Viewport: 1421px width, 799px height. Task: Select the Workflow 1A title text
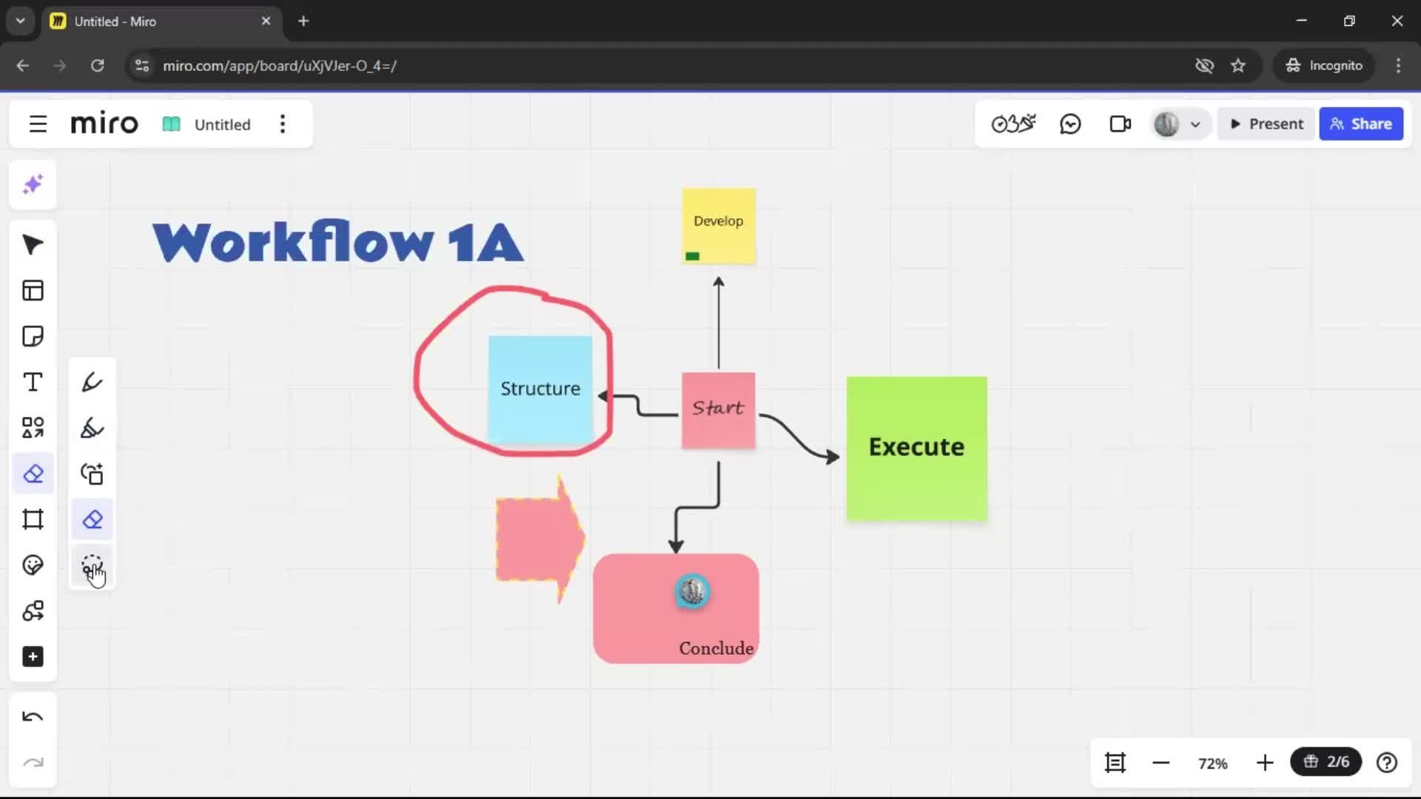click(338, 242)
